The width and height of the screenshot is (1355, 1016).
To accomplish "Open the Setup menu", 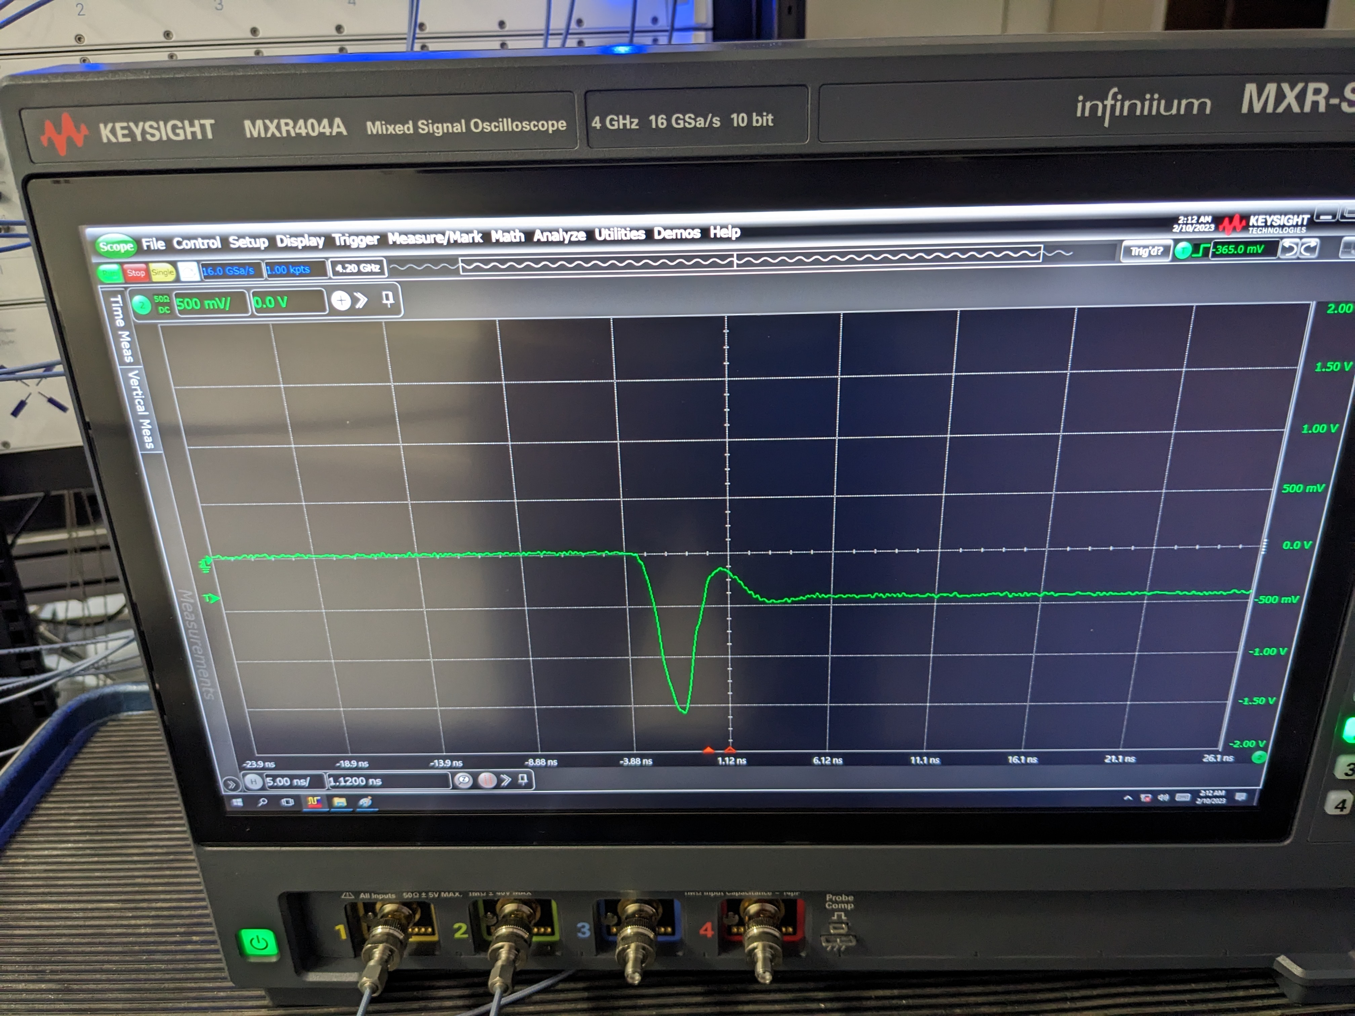I will tap(248, 241).
